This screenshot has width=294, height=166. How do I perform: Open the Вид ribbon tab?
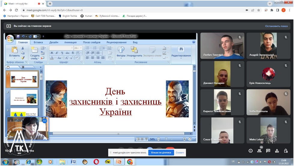[x=135, y=42]
